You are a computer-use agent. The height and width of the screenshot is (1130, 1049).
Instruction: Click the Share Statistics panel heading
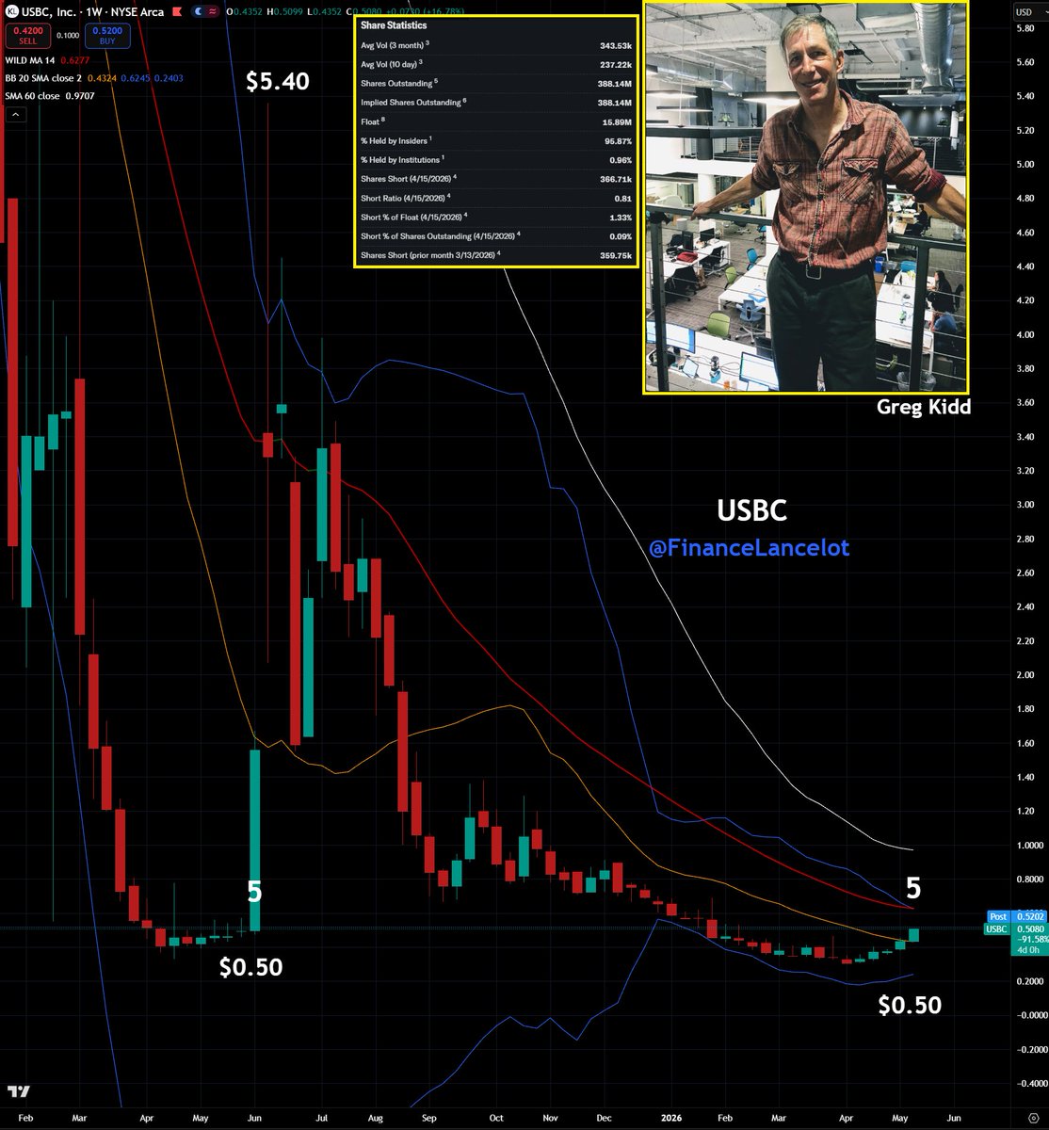394,25
